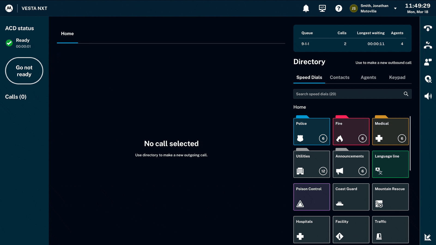Expand the Smith, Jonathan user menu
Image resolution: width=436 pixels, height=245 pixels.
tap(395, 8)
